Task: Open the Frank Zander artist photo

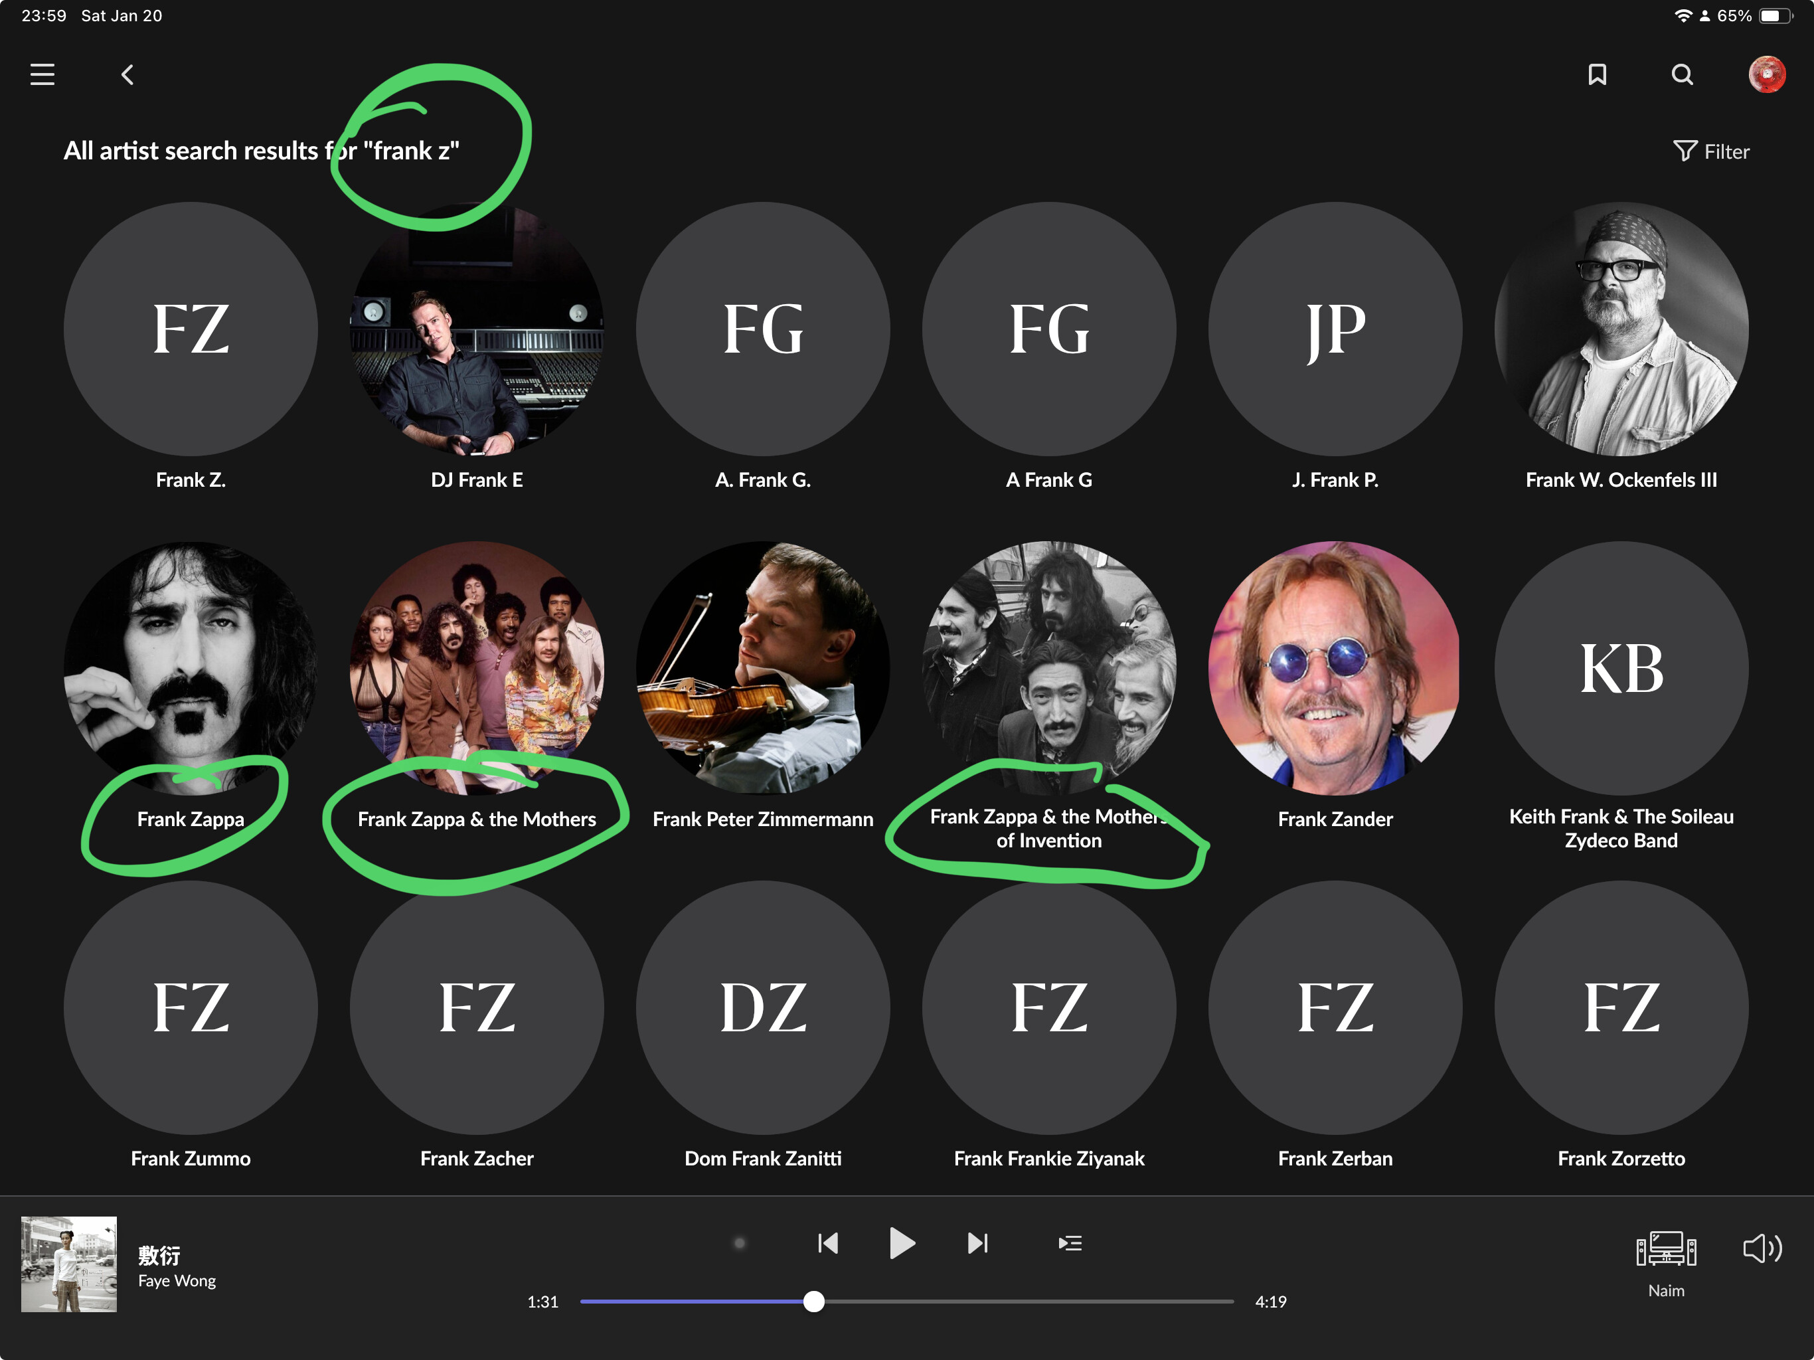Action: pyautogui.click(x=1335, y=667)
